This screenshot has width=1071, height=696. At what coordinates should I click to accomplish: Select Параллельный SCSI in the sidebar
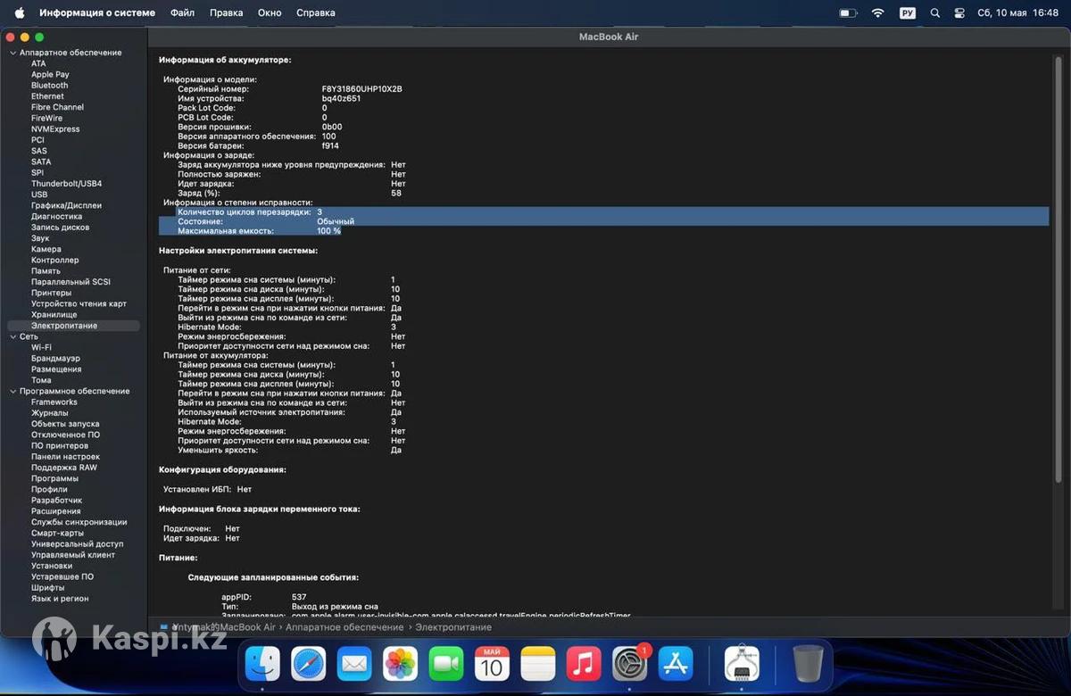(71, 282)
